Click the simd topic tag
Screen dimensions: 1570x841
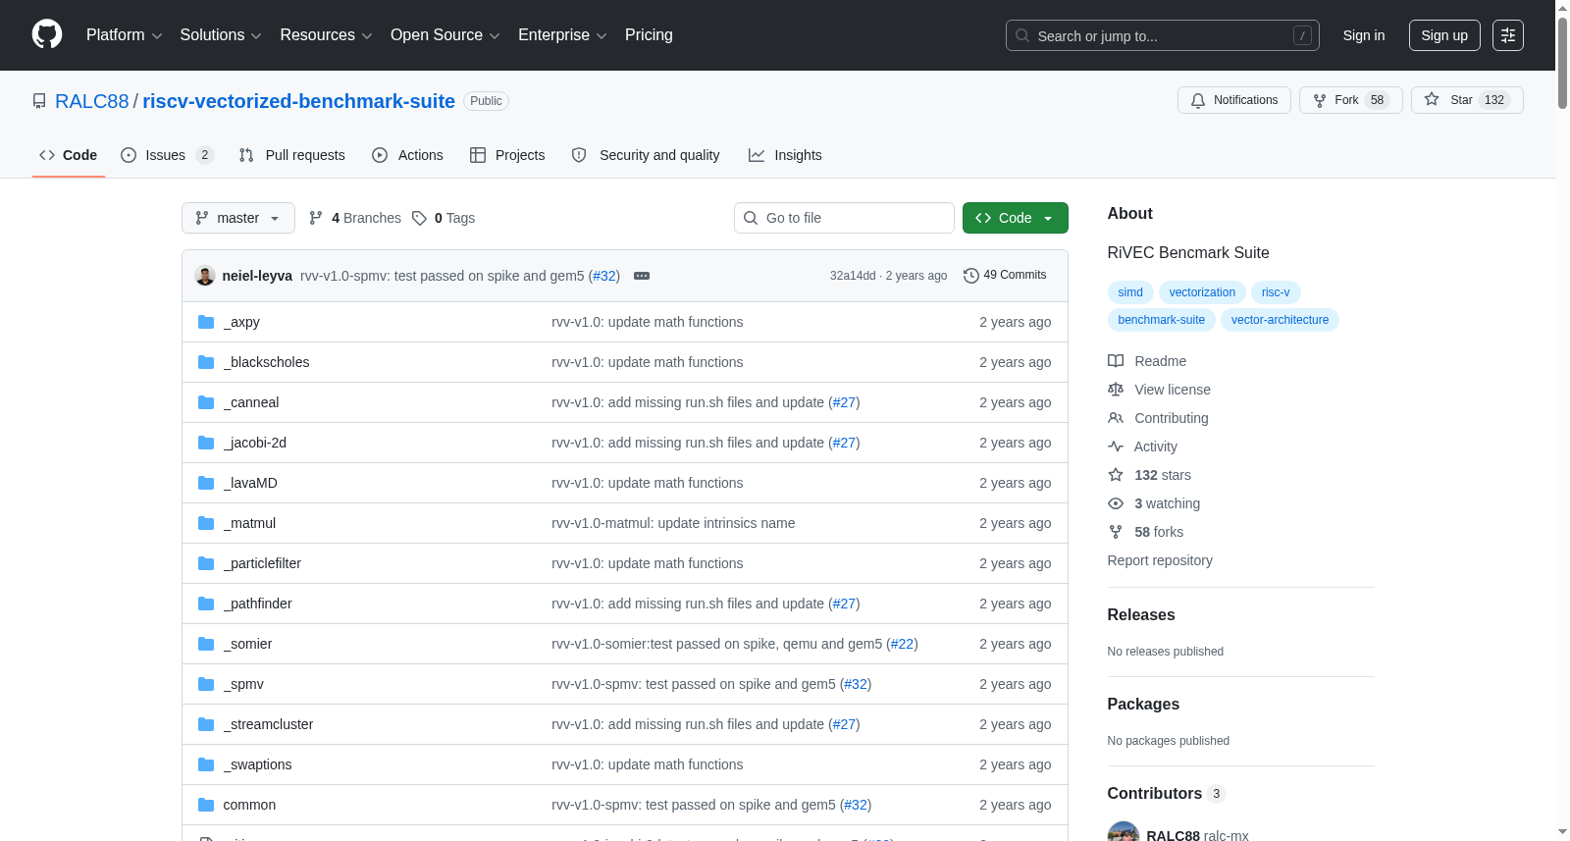[x=1130, y=292]
